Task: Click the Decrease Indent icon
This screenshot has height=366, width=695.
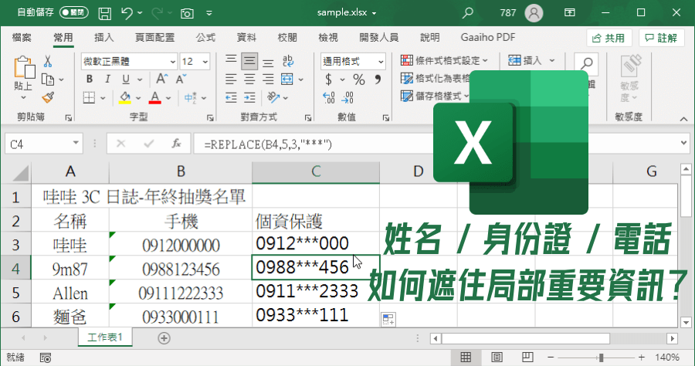Action: click(x=231, y=97)
